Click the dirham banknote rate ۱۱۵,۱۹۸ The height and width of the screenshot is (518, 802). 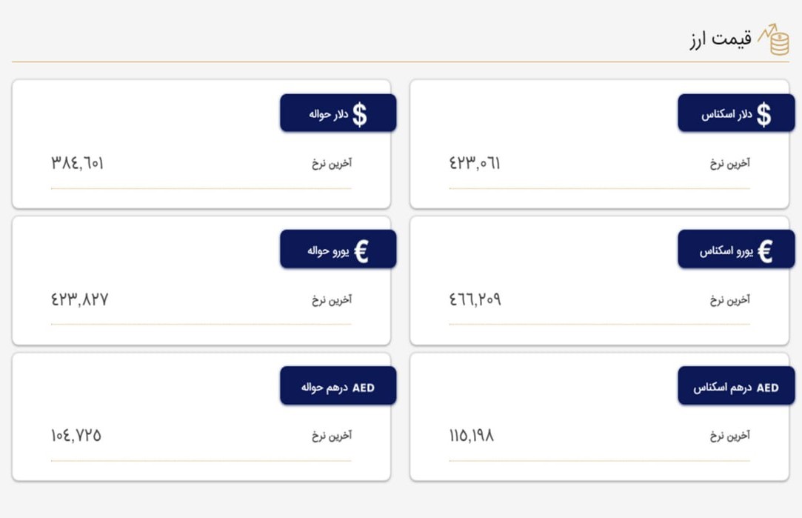coord(472,435)
